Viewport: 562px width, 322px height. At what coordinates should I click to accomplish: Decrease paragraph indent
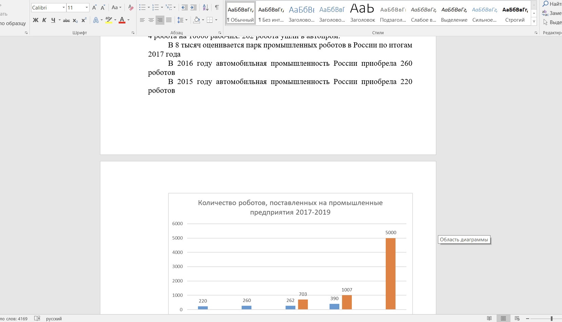[185, 7]
